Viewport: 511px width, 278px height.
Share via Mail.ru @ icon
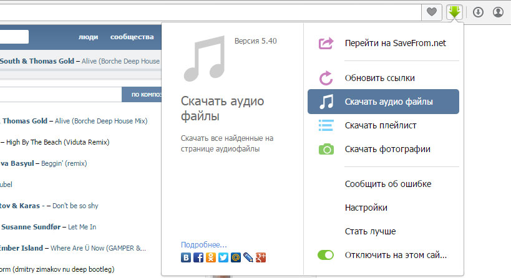pyautogui.click(x=236, y=257)
